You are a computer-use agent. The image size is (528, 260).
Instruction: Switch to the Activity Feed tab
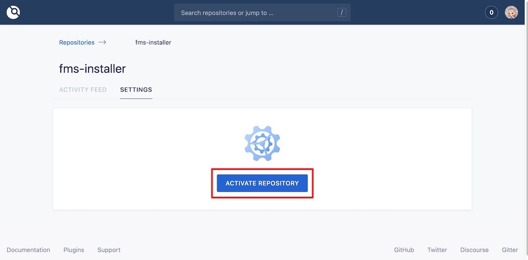83,90
